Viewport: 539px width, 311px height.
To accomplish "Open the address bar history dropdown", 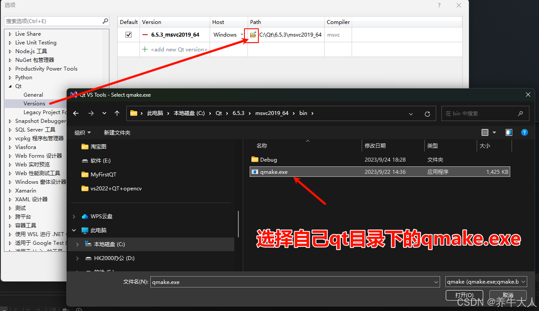I will click(411, 114).
